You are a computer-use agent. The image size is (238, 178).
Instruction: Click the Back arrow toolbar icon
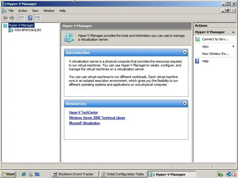[x=5, y=18]
